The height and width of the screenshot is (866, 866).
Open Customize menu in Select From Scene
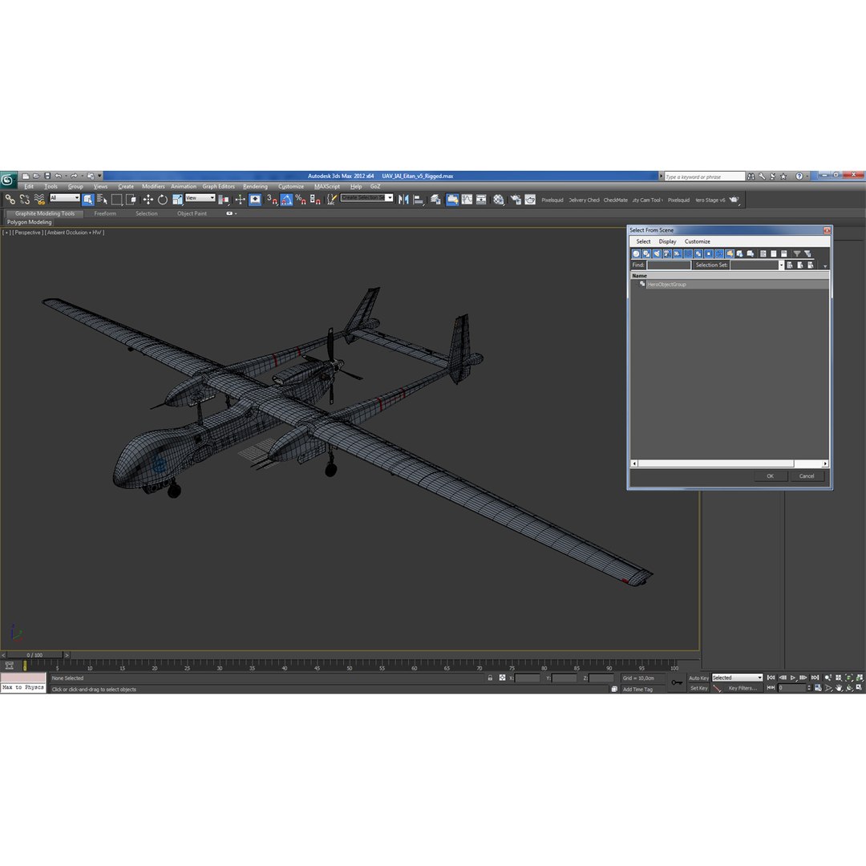click(x=698, y=241)
